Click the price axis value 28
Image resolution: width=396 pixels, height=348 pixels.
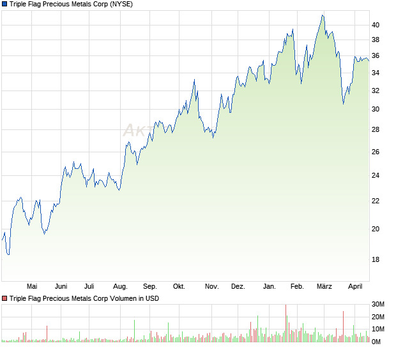pos(376,129)
